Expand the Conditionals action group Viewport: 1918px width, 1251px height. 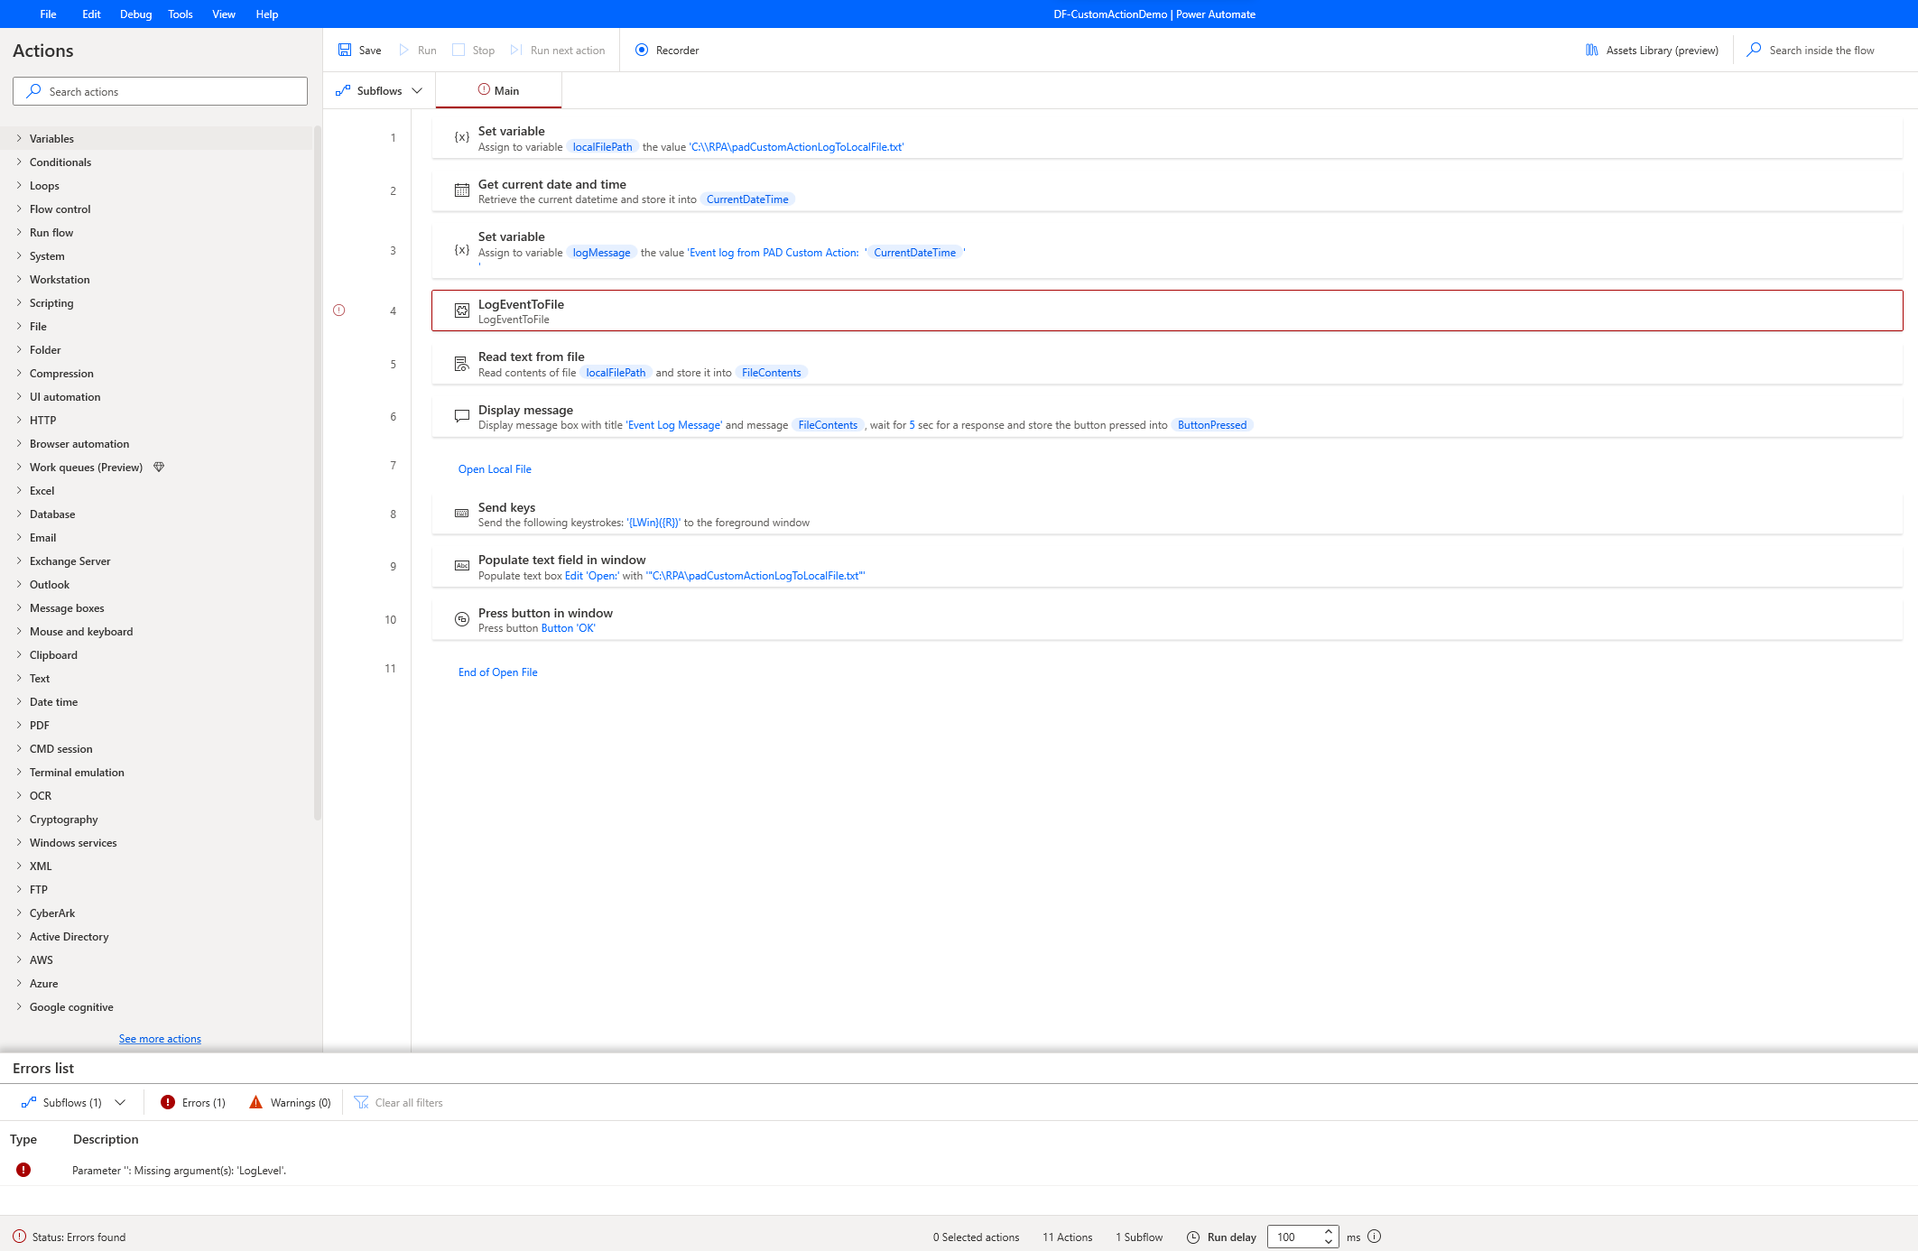pyautogui.click(x=19, y=162)
